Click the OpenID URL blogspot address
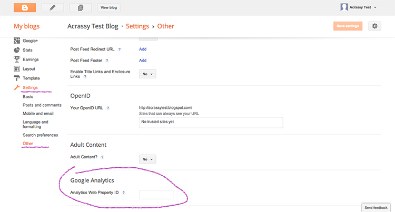Viewport: 395px width, 212px height. pyautogui.click(x=165, y=108)
